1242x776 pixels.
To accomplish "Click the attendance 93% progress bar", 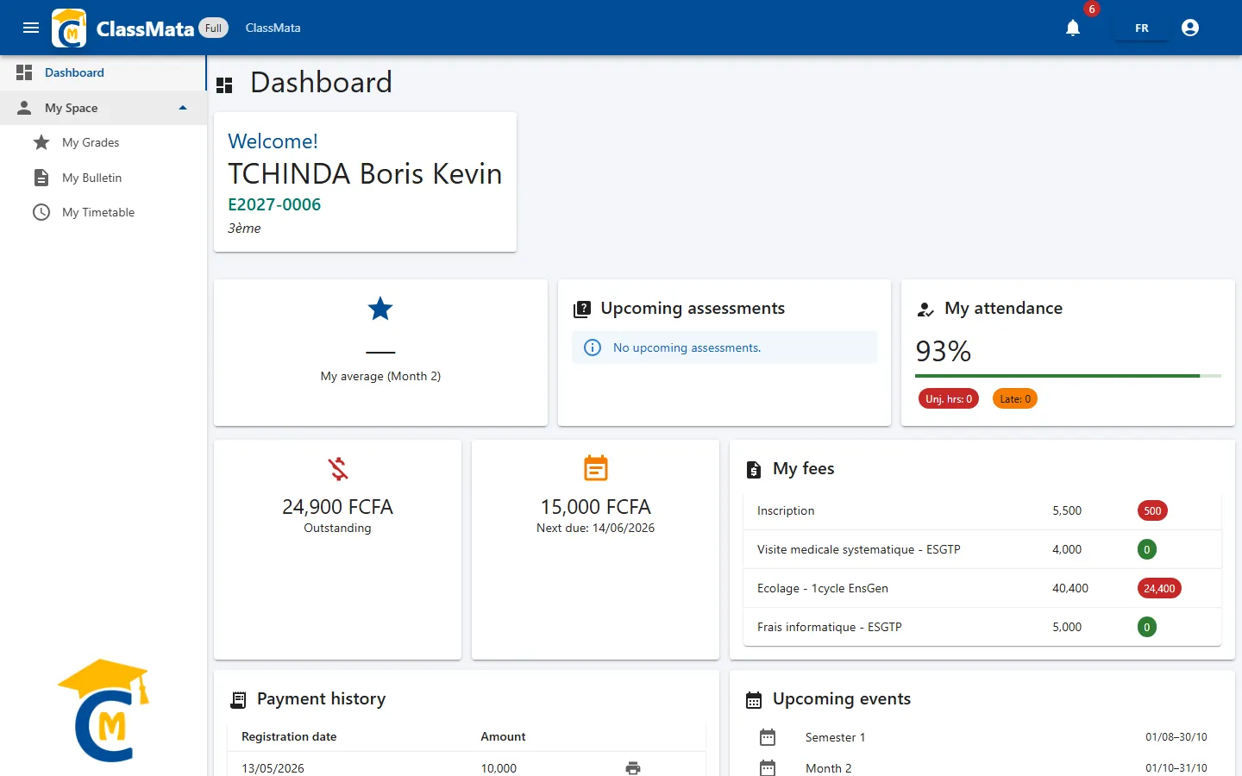I will coord(1068,376).
